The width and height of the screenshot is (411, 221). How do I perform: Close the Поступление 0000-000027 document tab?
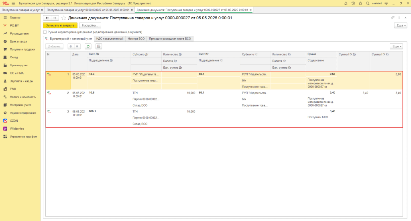tap(132, 10)
